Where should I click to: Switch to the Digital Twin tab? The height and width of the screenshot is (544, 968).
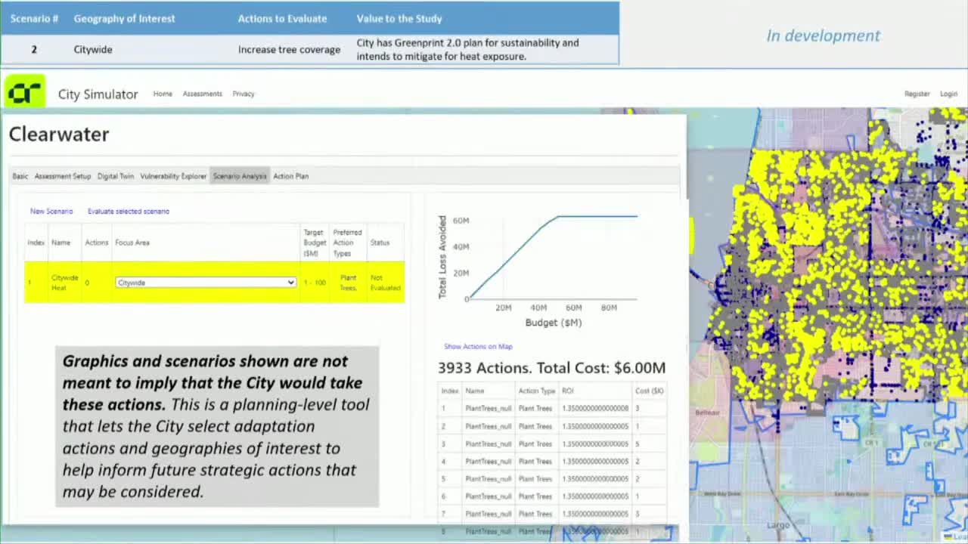coord(115,176)
